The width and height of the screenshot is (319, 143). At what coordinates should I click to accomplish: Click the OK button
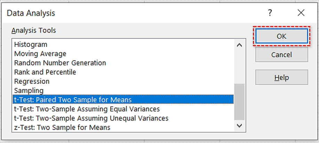[x=281, y=36]
